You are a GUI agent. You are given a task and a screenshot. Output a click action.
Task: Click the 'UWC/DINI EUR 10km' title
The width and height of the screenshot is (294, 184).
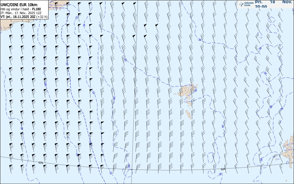pyautogui.click(x=19, y=5)
